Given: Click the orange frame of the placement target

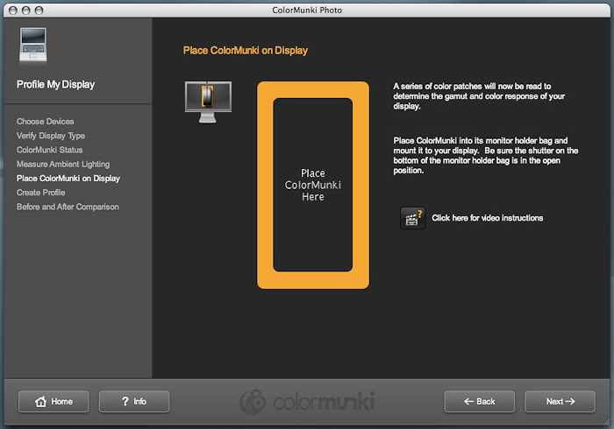Looking at the screenshot, I should [265, 185].
